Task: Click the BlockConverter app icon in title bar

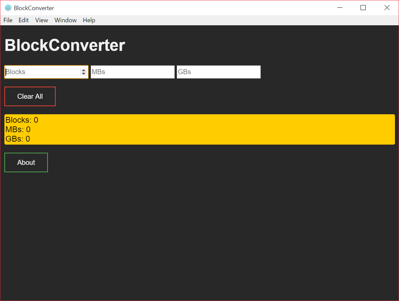Action: pos(8,8)
